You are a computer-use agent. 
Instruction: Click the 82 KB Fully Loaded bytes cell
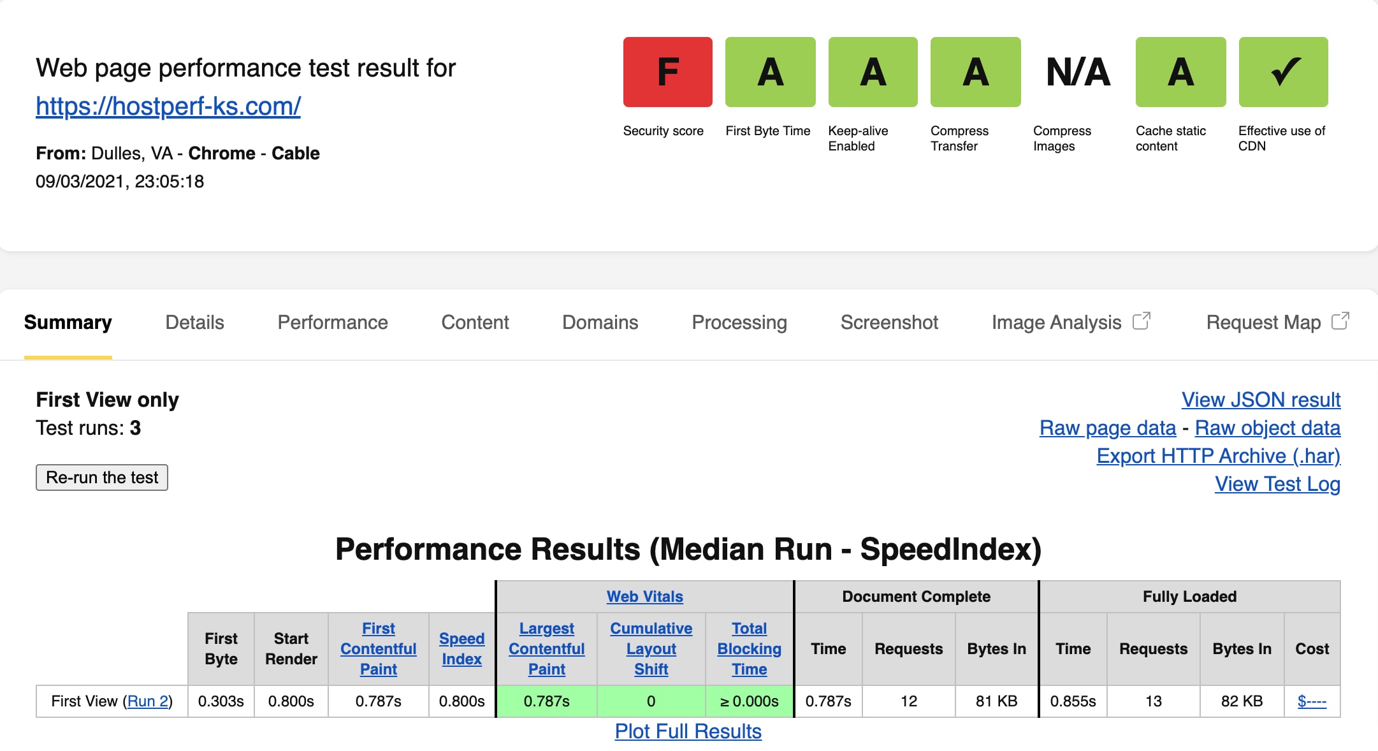click(1242, 701)
